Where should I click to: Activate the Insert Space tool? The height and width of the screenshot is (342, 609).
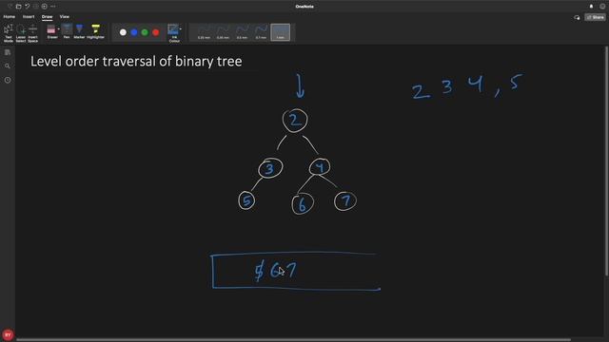[32, 33]
